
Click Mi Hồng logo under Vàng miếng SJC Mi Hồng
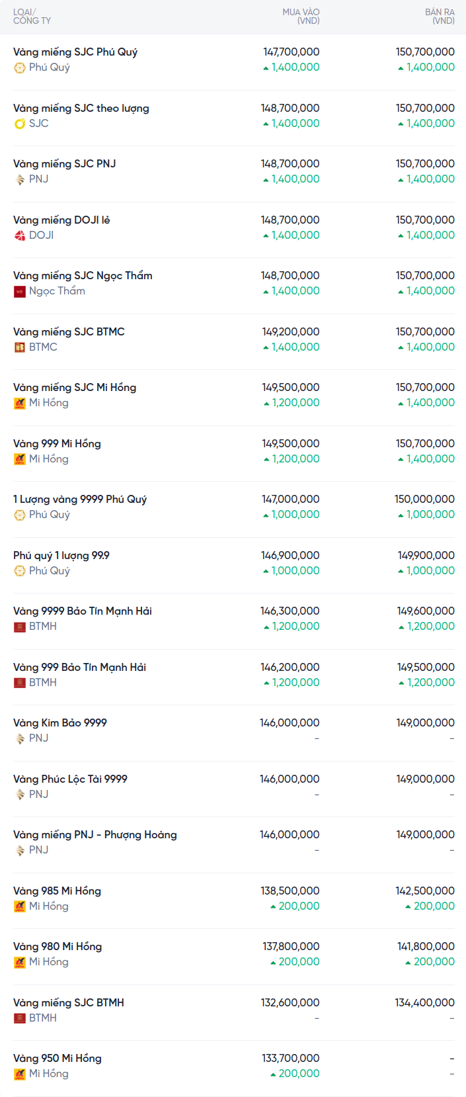tap(20, 403)
